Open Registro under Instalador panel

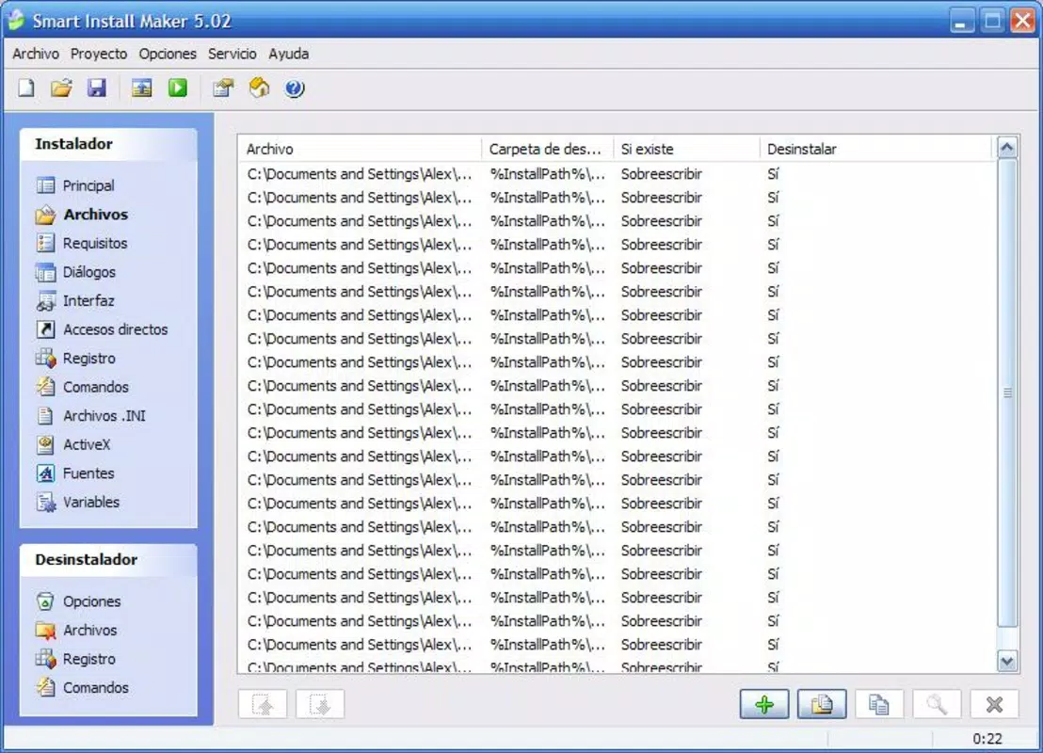pos(76,358)
